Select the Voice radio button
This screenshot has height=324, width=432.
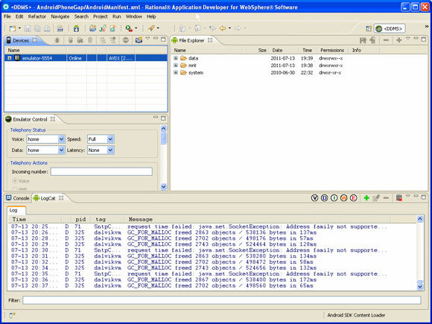(x=15, y=181)
